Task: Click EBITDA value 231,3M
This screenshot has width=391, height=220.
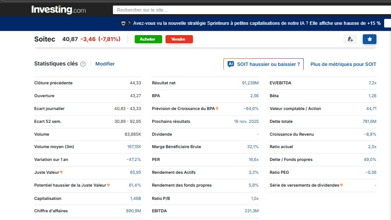Action: [x=252, y=211]
